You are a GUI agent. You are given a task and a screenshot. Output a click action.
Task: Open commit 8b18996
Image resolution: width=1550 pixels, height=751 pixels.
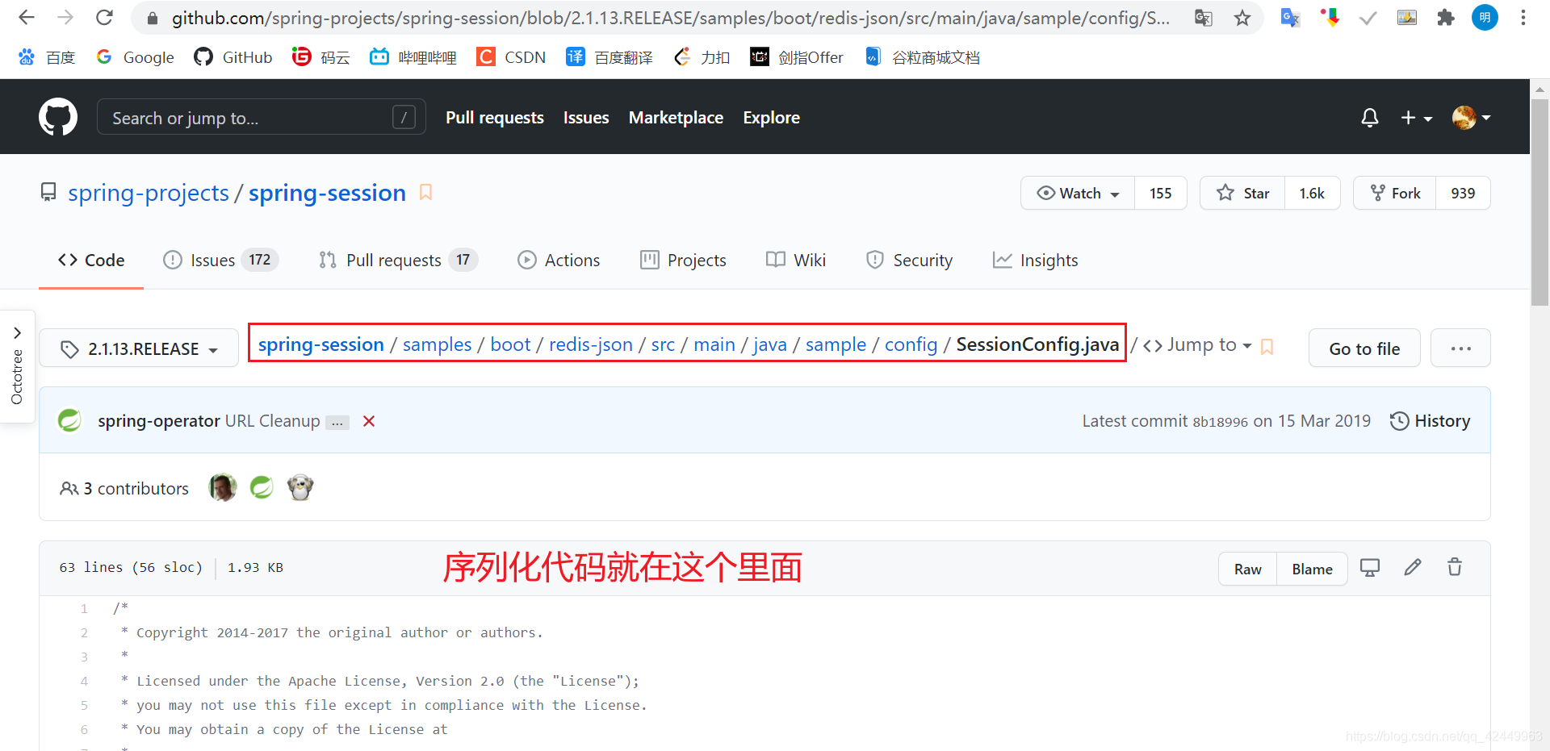(x=1220, y=422)
